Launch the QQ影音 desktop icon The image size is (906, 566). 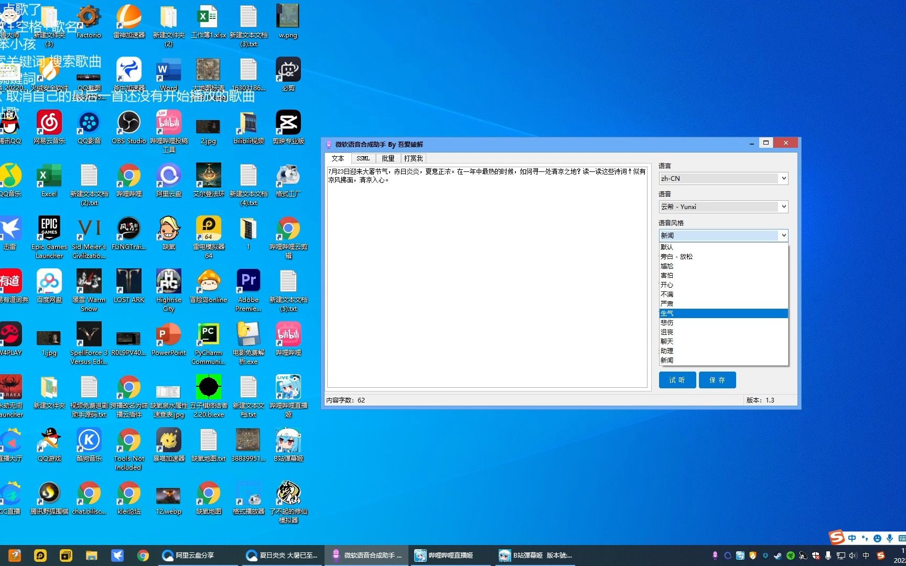(89, 127)
